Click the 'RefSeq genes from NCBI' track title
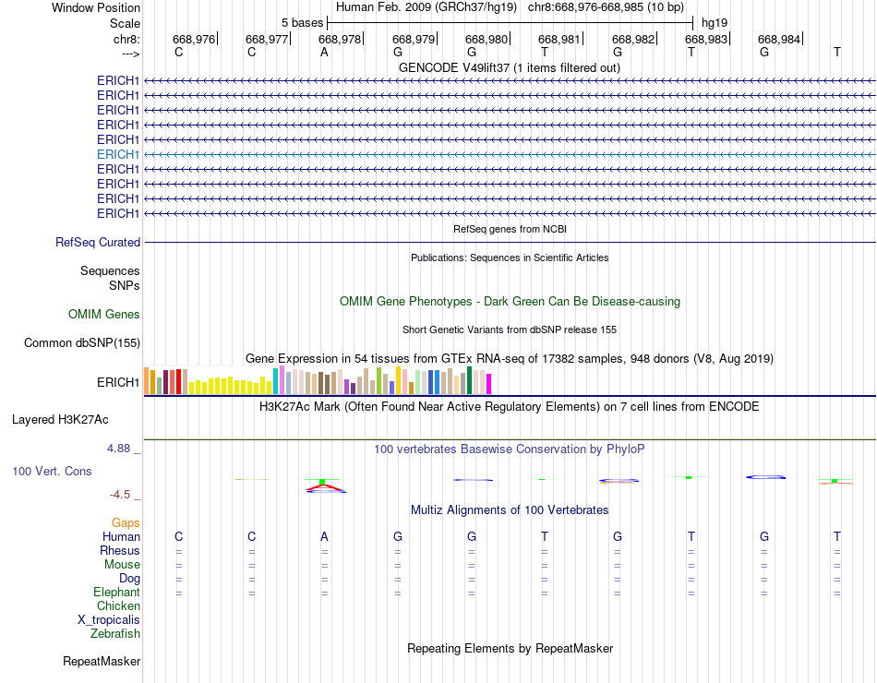Viewport: 877px width, 683px height. (x=510, y=229)
